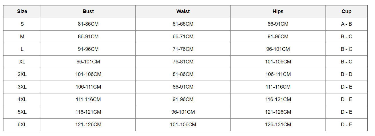Select the Bust column header
The width and height of the screenshot is (375, 136).
pyautogui.click(x=88, y=11)
